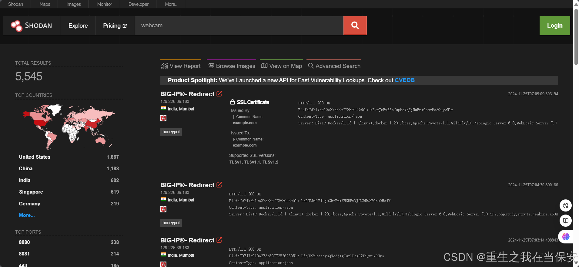Click IP 129.226.36.183 of first result

pos(175,101)
